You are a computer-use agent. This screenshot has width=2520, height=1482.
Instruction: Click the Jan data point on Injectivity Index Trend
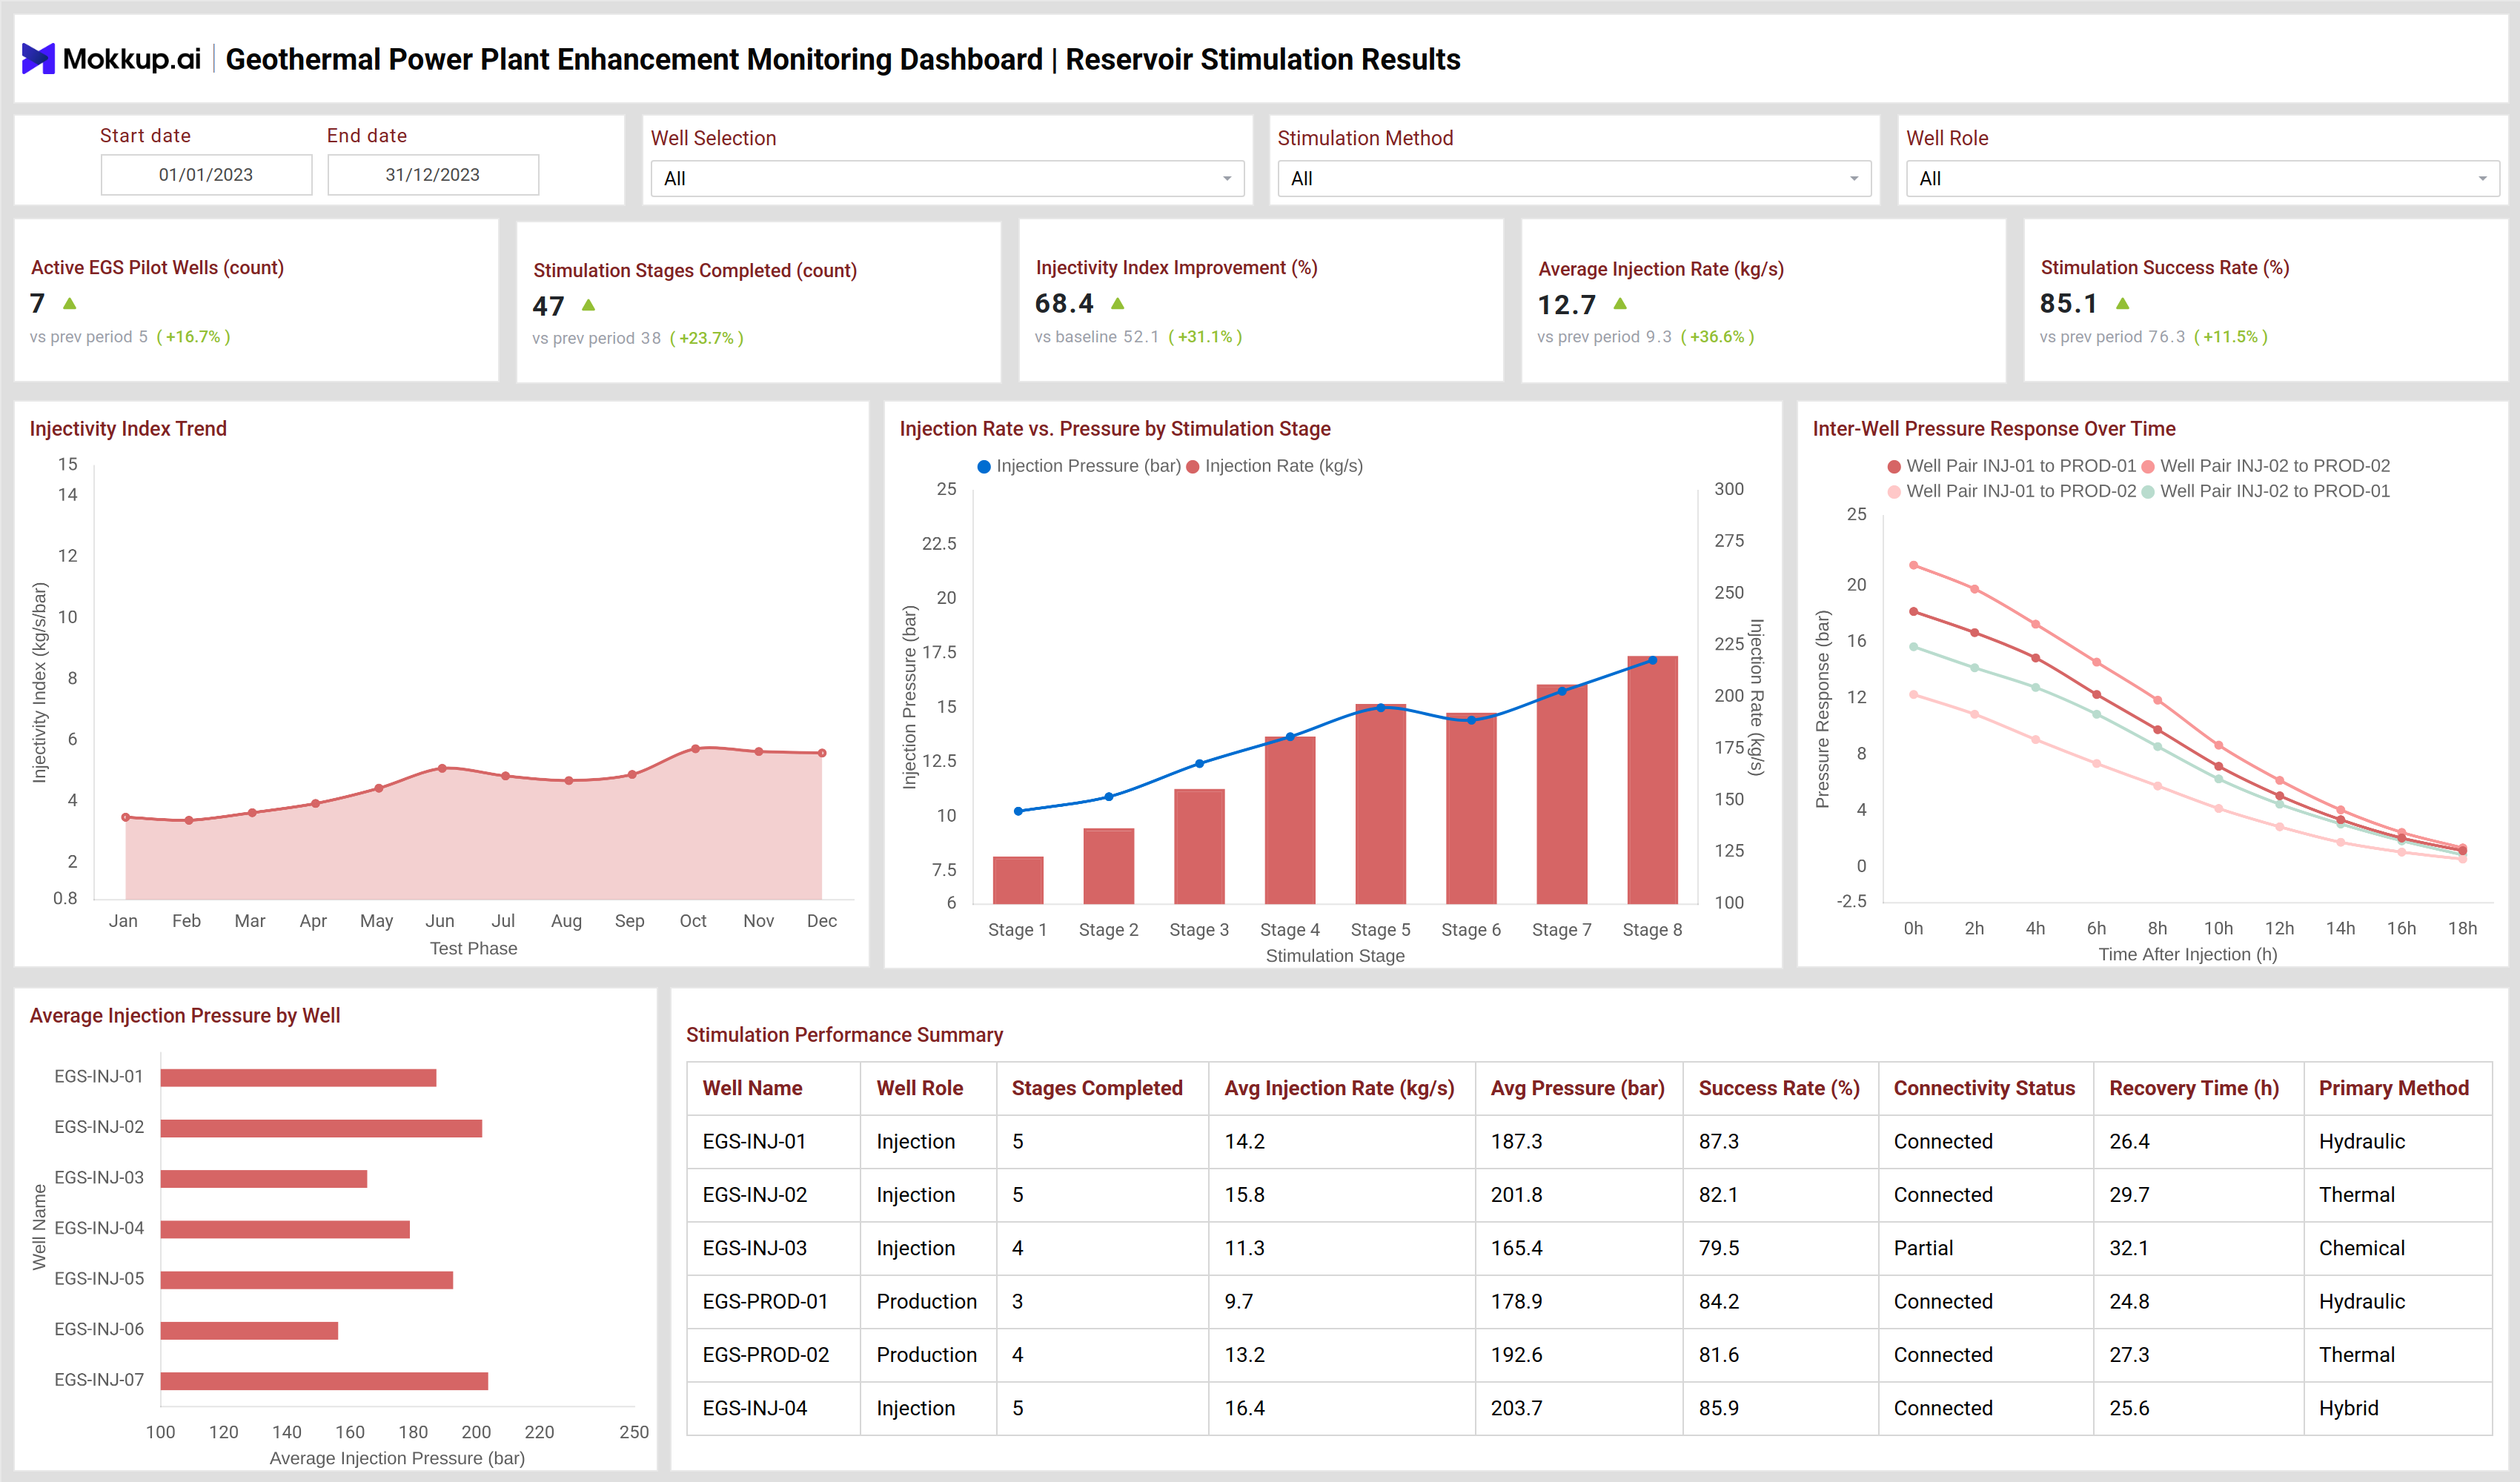pos(125,817)
